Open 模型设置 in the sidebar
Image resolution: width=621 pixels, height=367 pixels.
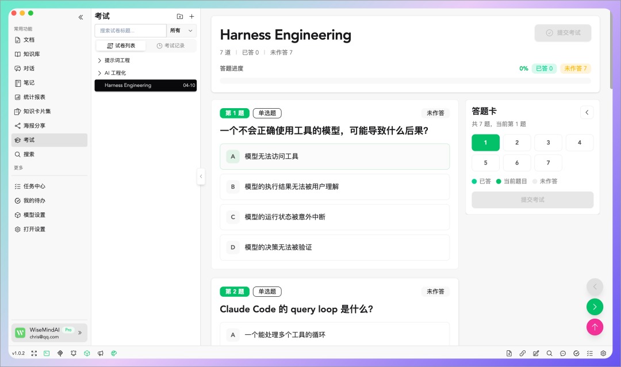click(x=49, y=215)
